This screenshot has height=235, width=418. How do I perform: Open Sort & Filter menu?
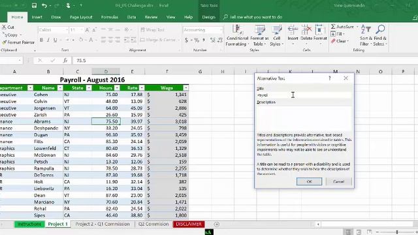[366, 35]
